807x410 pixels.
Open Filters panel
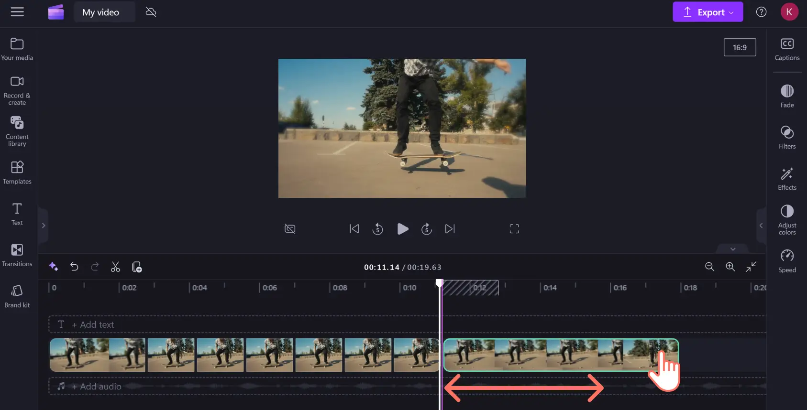787,137
